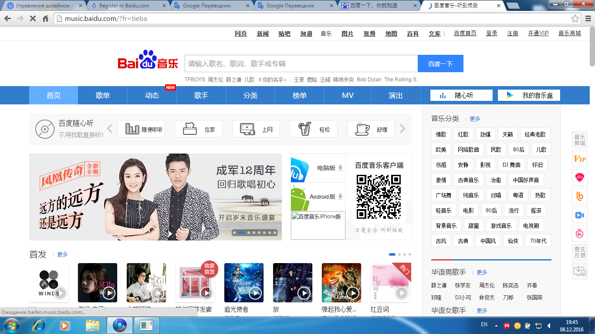
Task: Click the orange b sidebar icon
Action: 580,196
